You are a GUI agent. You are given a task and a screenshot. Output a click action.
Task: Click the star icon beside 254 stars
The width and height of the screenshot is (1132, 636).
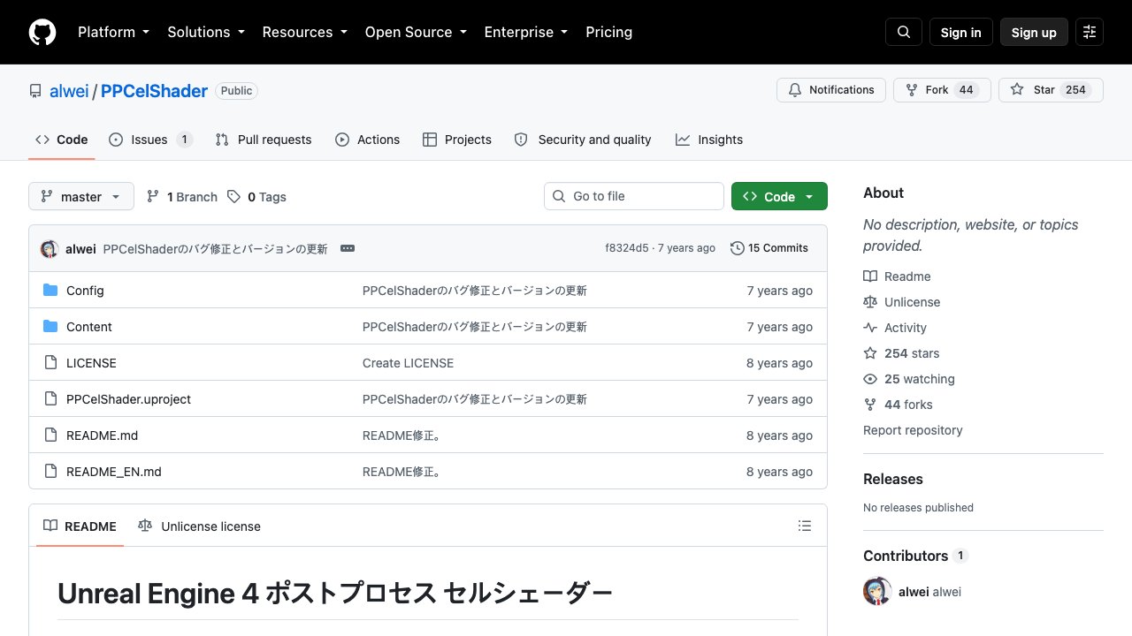pos(870,353)
